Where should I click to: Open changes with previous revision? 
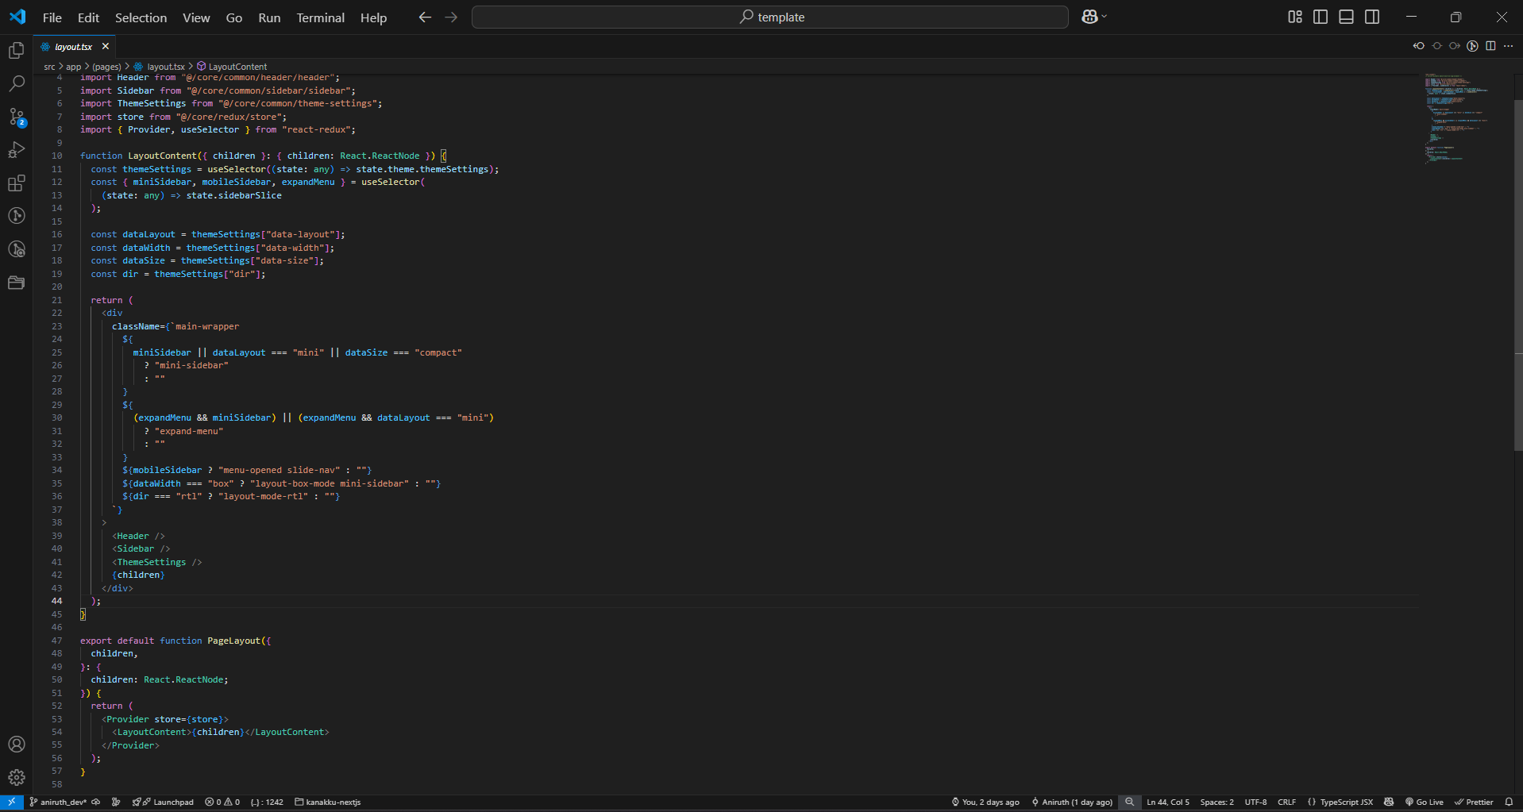tap(1419, 46)
